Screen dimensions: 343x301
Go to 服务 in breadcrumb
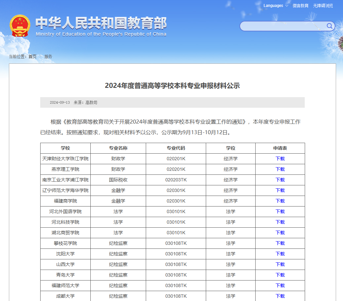(48, 56)
